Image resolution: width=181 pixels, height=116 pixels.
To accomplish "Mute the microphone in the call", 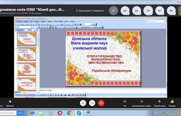I will coord(83,103).
